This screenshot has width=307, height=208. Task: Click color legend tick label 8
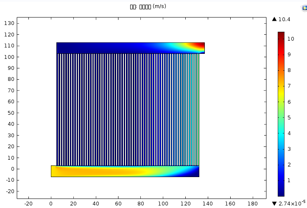coord(289,70)
